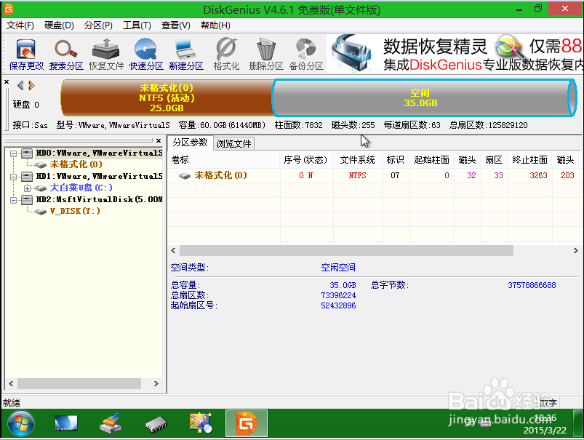
Task: Open the Windows Start button
Action: (x=20, y=423)
